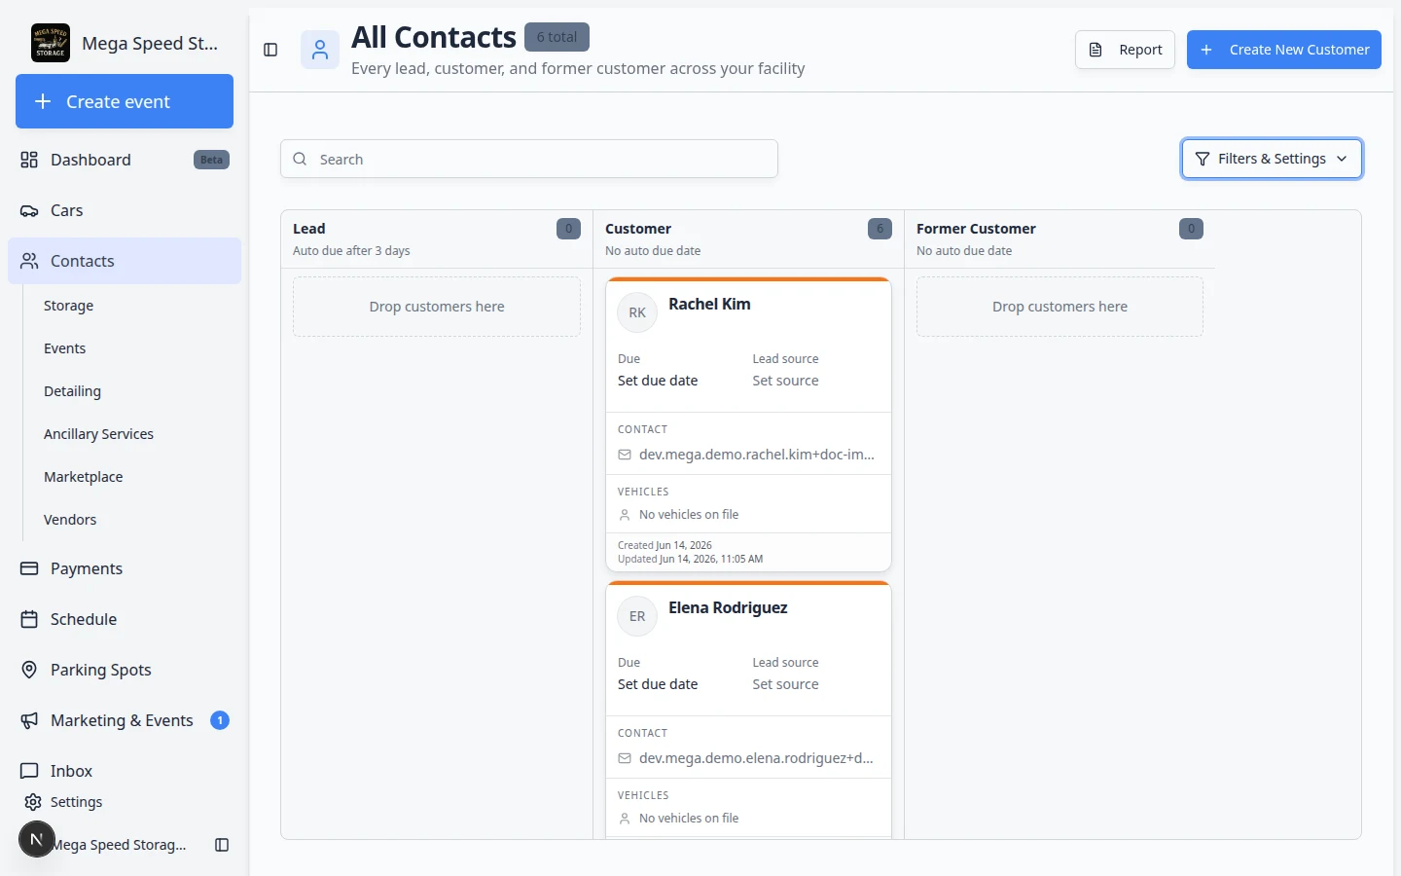Click the Payments card icon
Viewport: 1401px width, 876px height.
29,568
